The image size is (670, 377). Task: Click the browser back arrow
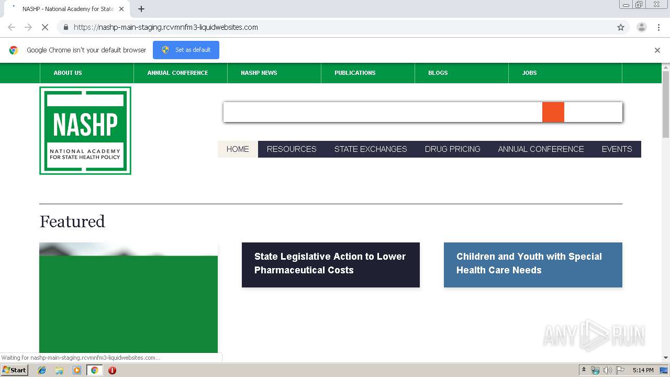pos(12,27)
